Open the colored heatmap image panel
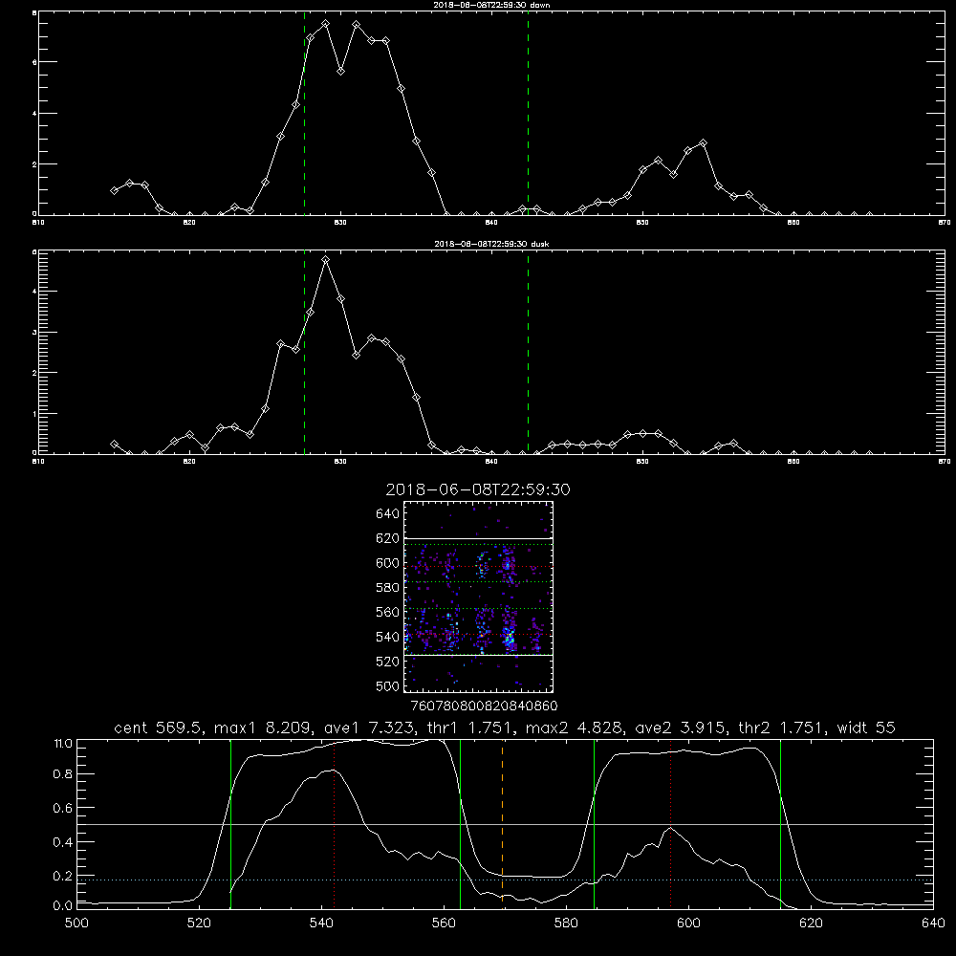 [479, 597]
